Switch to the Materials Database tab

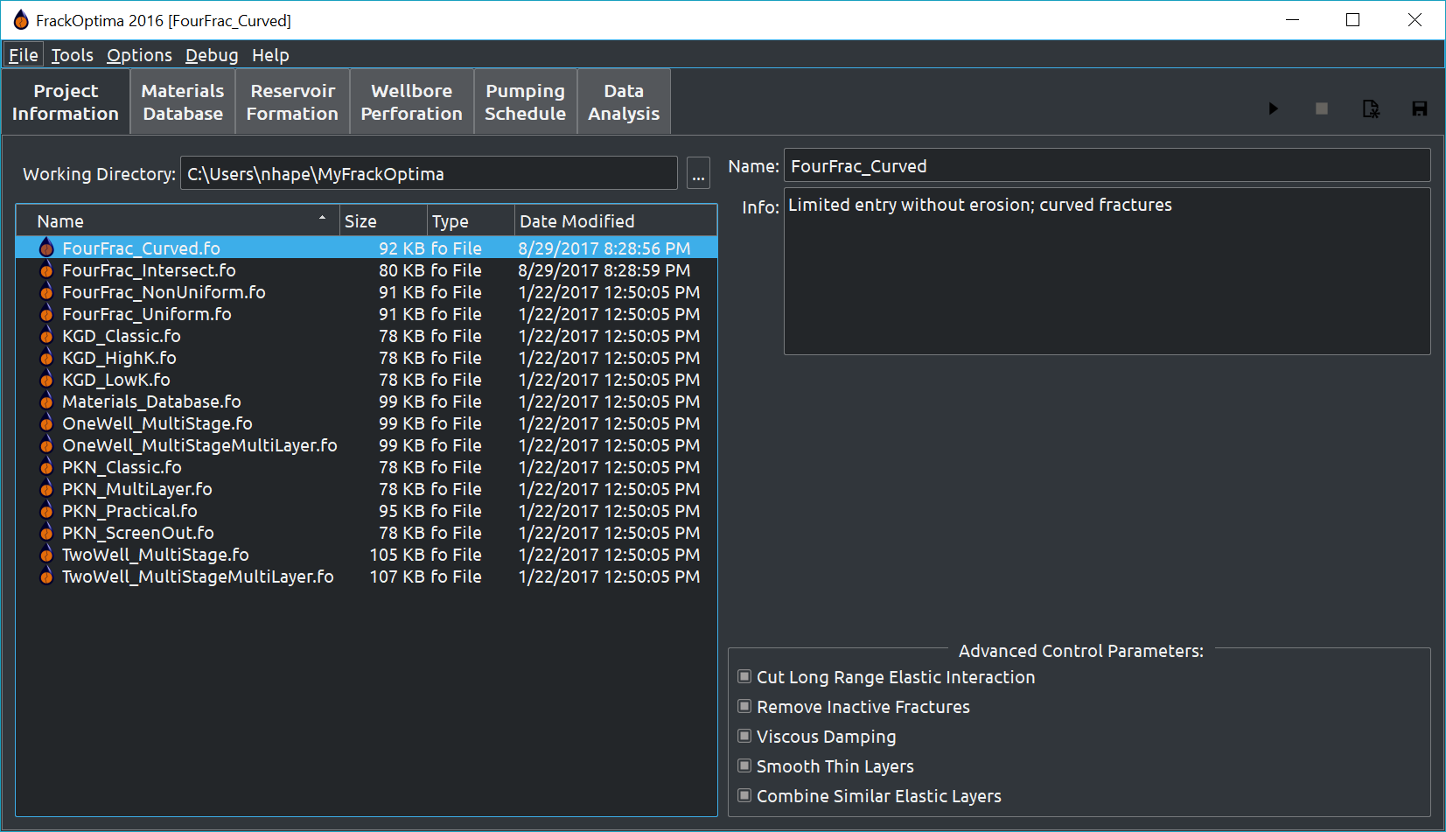pos(183,102)
